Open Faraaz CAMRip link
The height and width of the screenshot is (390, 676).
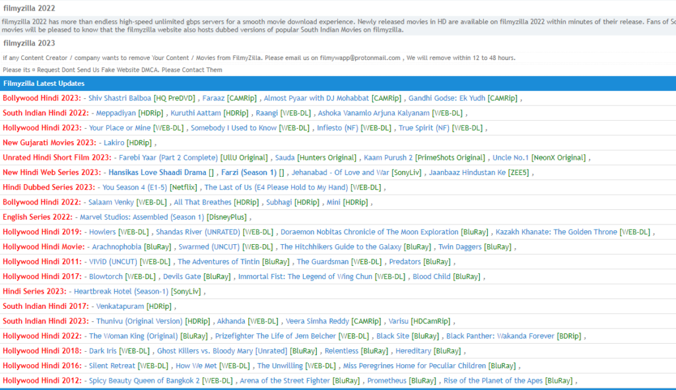213,98
